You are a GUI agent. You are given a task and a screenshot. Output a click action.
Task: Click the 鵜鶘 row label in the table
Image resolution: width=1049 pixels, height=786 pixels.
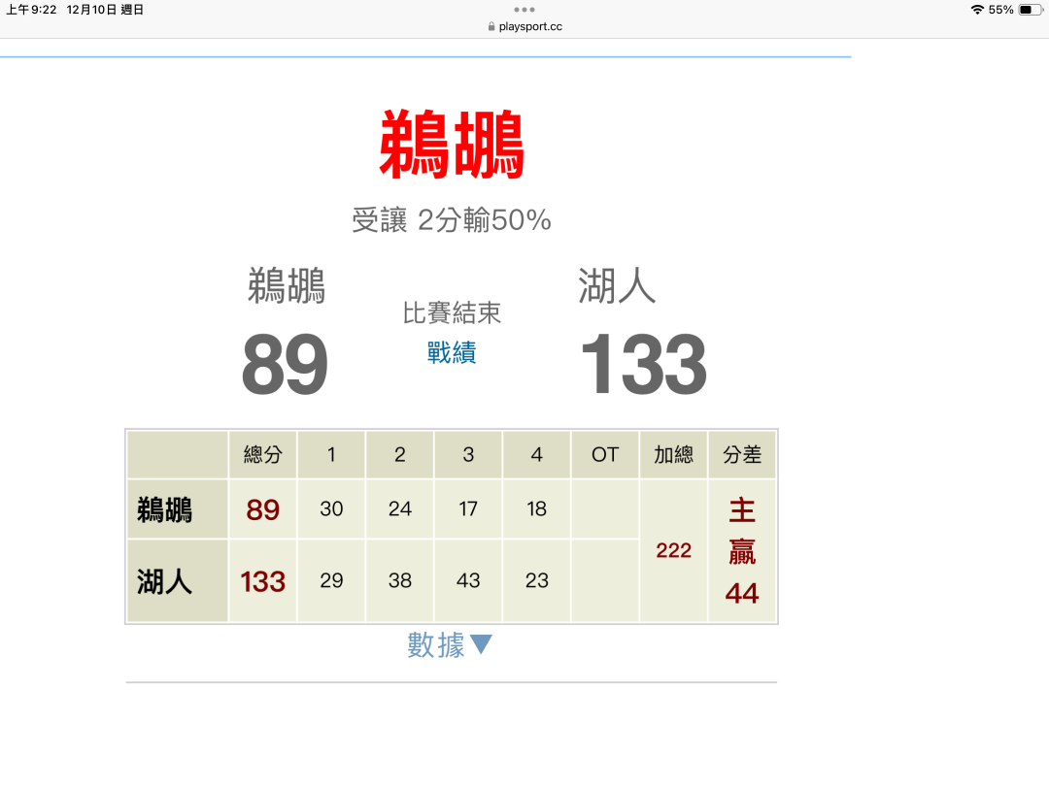pyautogui.click(x=178, y=509)
